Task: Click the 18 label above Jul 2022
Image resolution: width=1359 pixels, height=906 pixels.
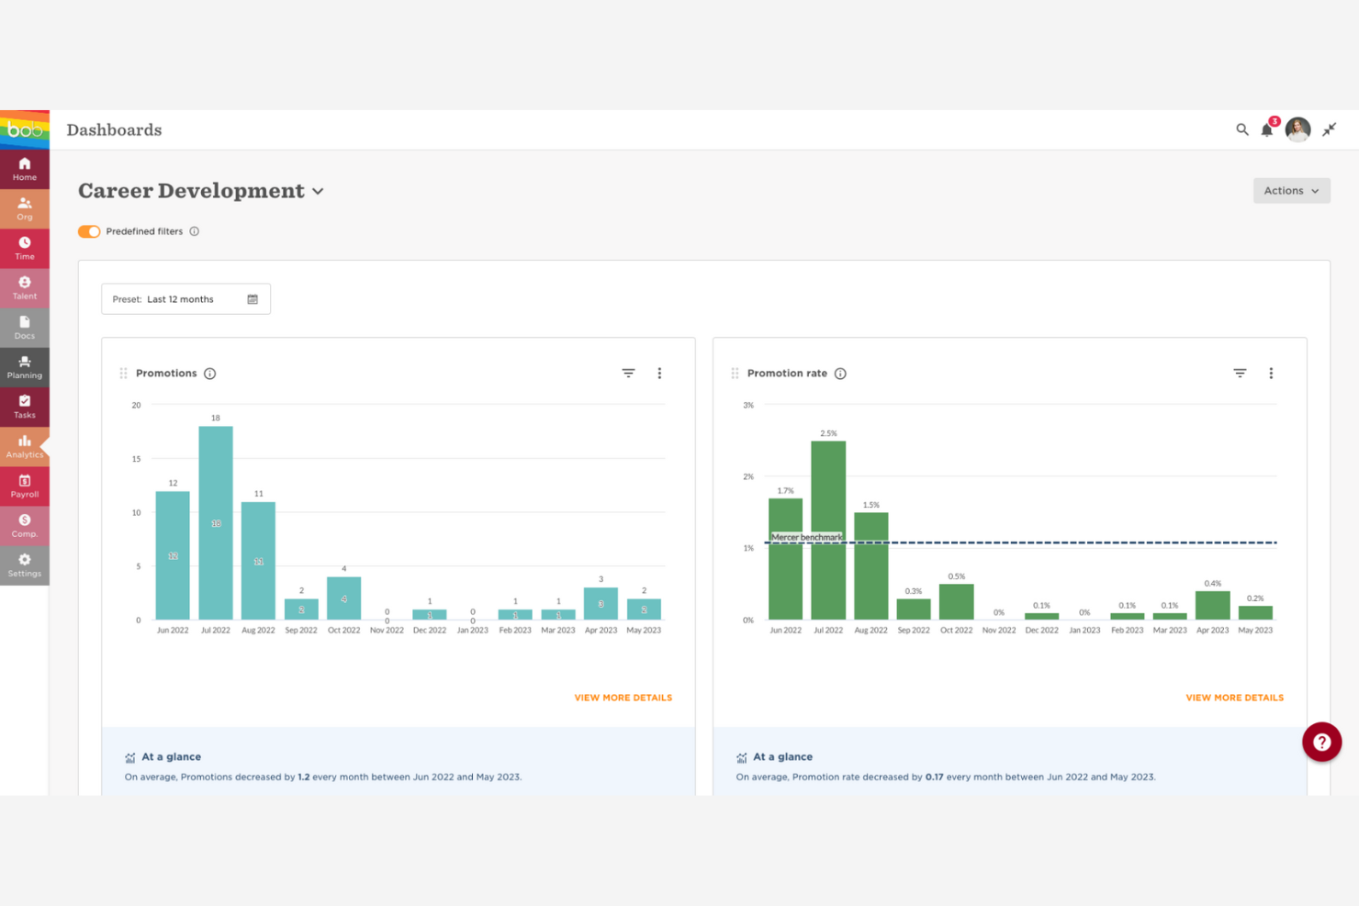Action: click(x=216, y=418)
